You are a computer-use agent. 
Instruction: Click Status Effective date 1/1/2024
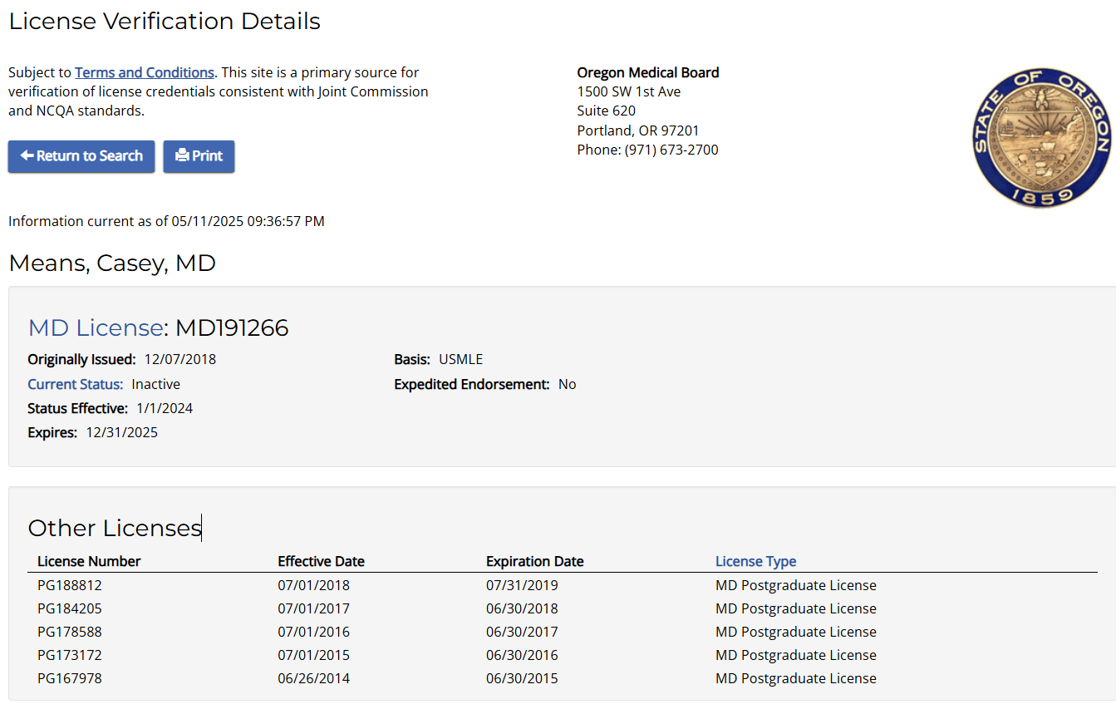[165, 408]
